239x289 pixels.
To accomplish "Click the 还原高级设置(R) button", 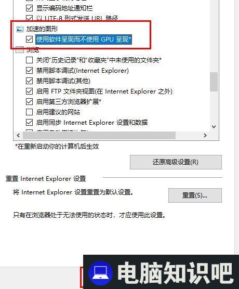I will tap(176, 162).
